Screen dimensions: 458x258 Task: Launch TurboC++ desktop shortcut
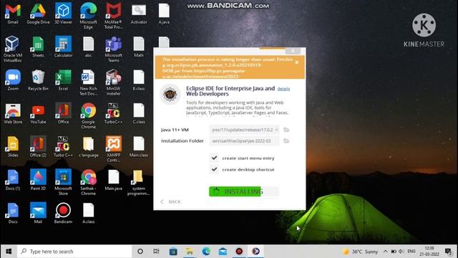(x=113, y=113)
